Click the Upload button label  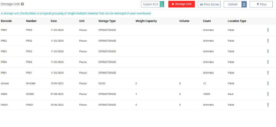click(x=232, y=4)
